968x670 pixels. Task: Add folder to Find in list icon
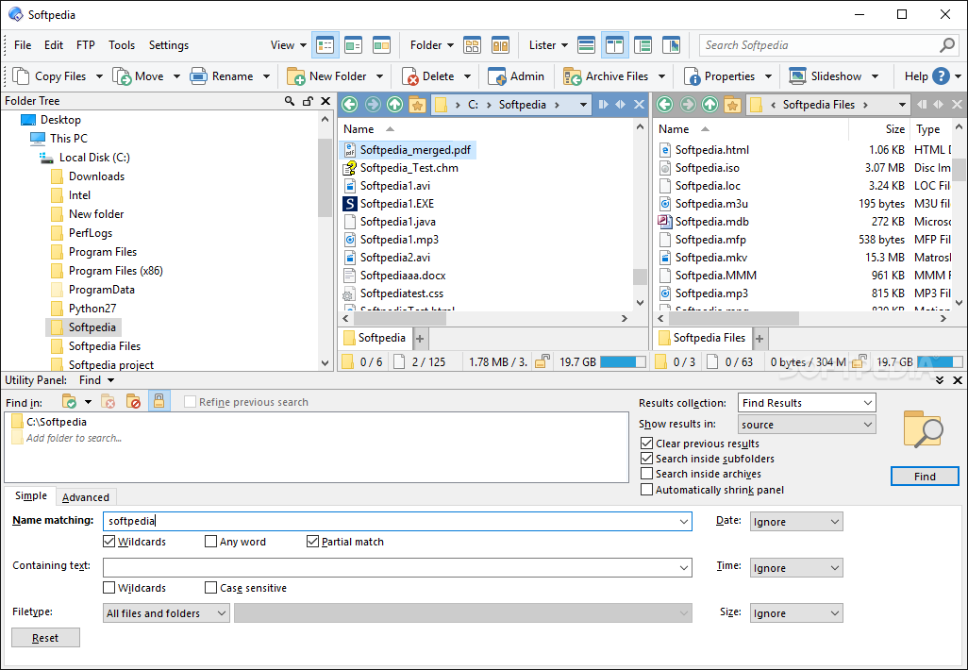(x=69, y=402)
